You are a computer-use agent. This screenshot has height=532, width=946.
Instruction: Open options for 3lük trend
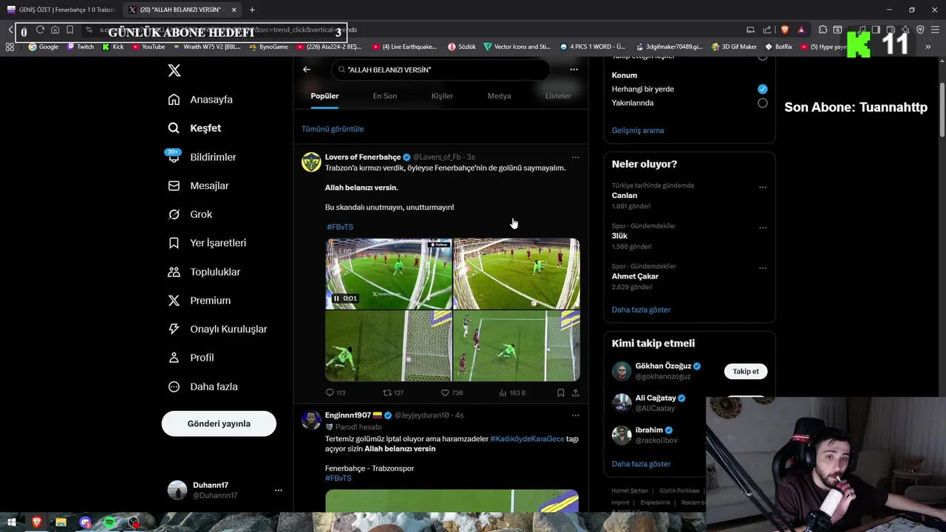click(763, 228)
